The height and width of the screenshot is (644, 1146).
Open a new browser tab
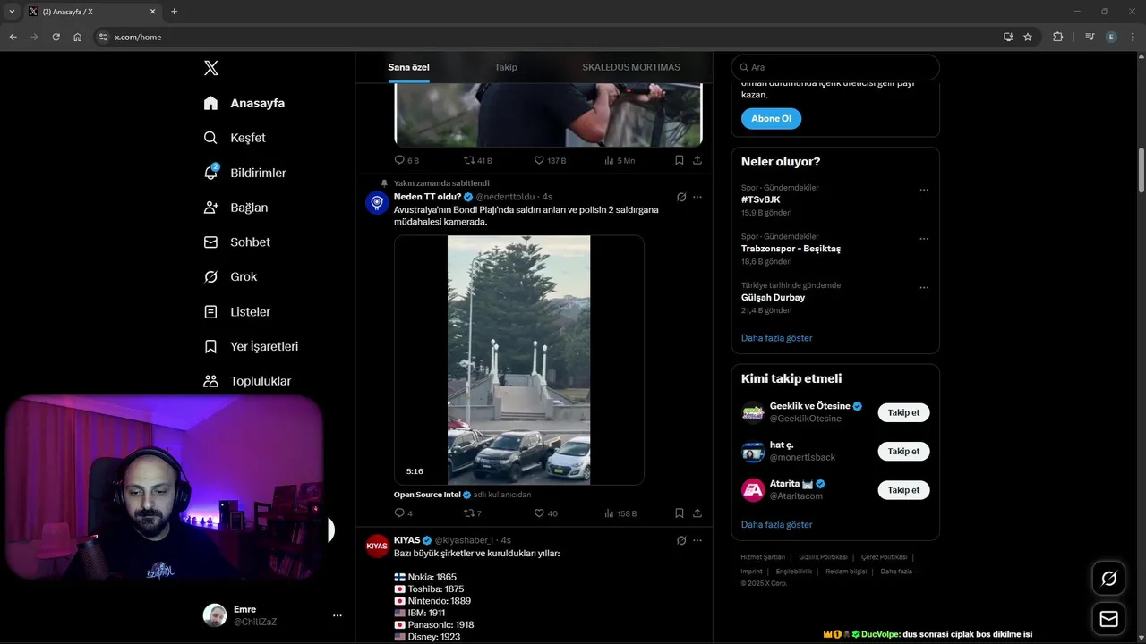click(174, 12)
